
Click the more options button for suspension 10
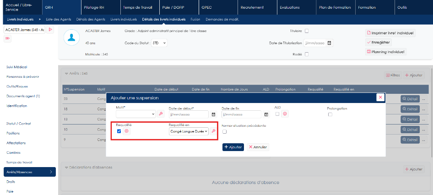coord(424,129)
